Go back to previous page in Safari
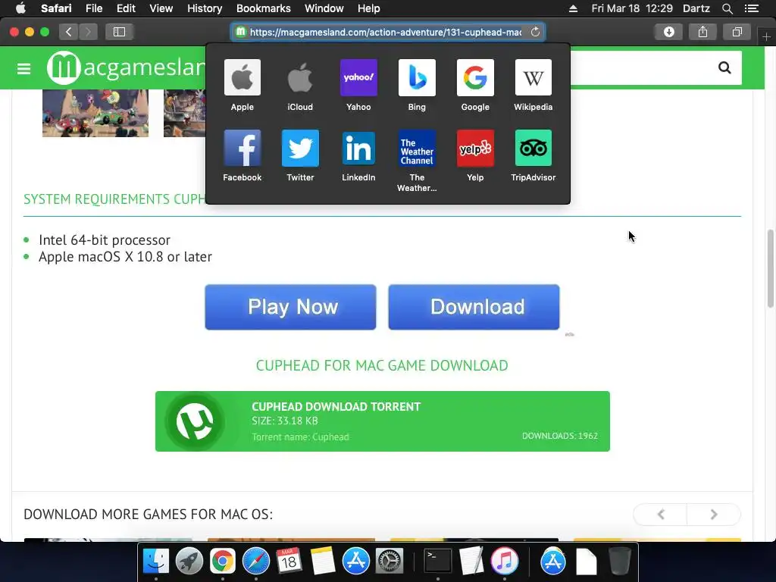 (x=69, y=32)
